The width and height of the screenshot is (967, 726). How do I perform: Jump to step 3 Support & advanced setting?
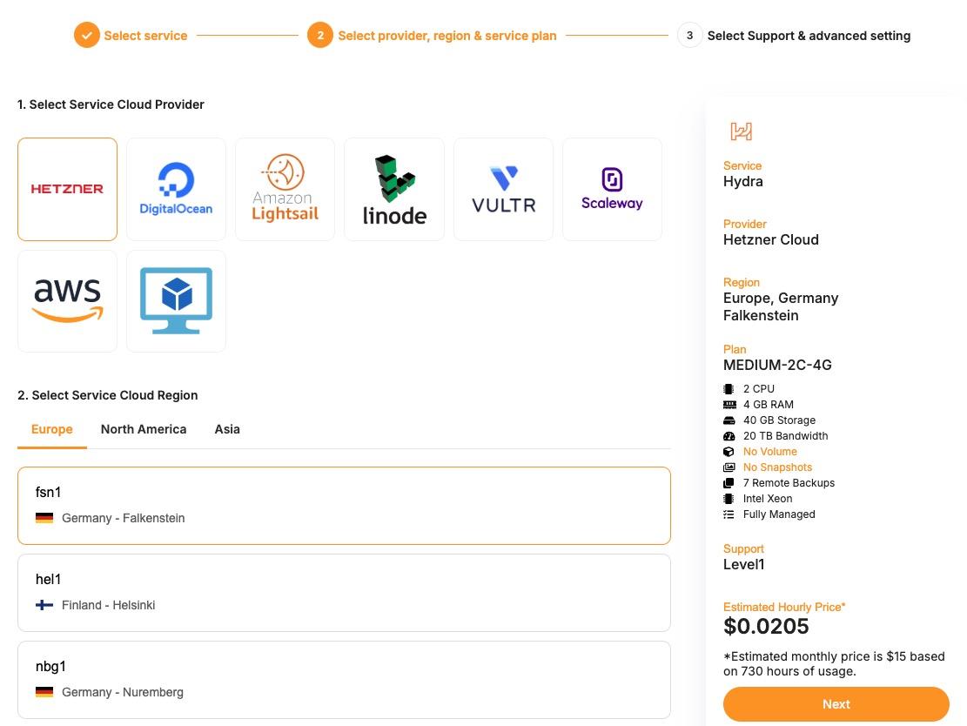(x=809, y=36)
